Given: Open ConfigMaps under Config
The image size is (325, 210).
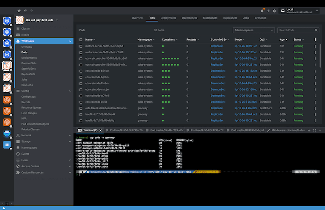Looking at the screenshot, I should (x=28, y=97).
